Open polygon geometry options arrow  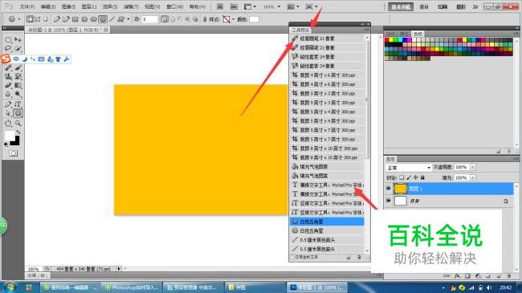pyautogui.click(x=128, y=19)
